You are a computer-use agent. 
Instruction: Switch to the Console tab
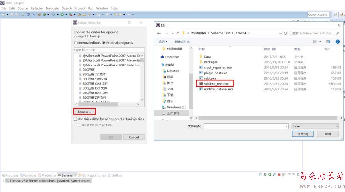(x=29, y=175)
